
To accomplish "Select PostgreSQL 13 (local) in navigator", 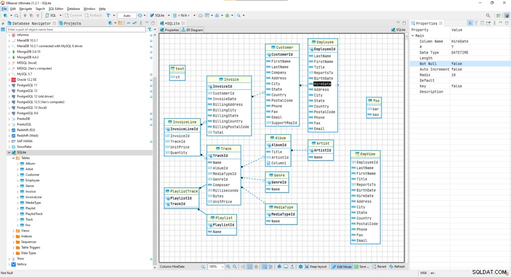I will [x=31, y=108].
